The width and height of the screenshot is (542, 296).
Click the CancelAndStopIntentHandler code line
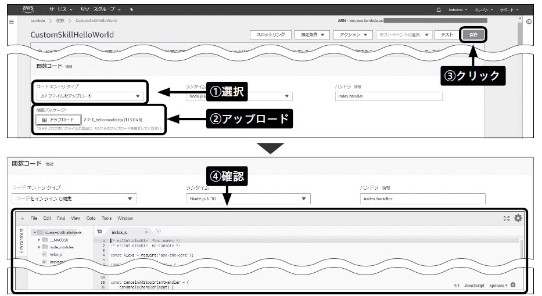[x=150, y=282]
